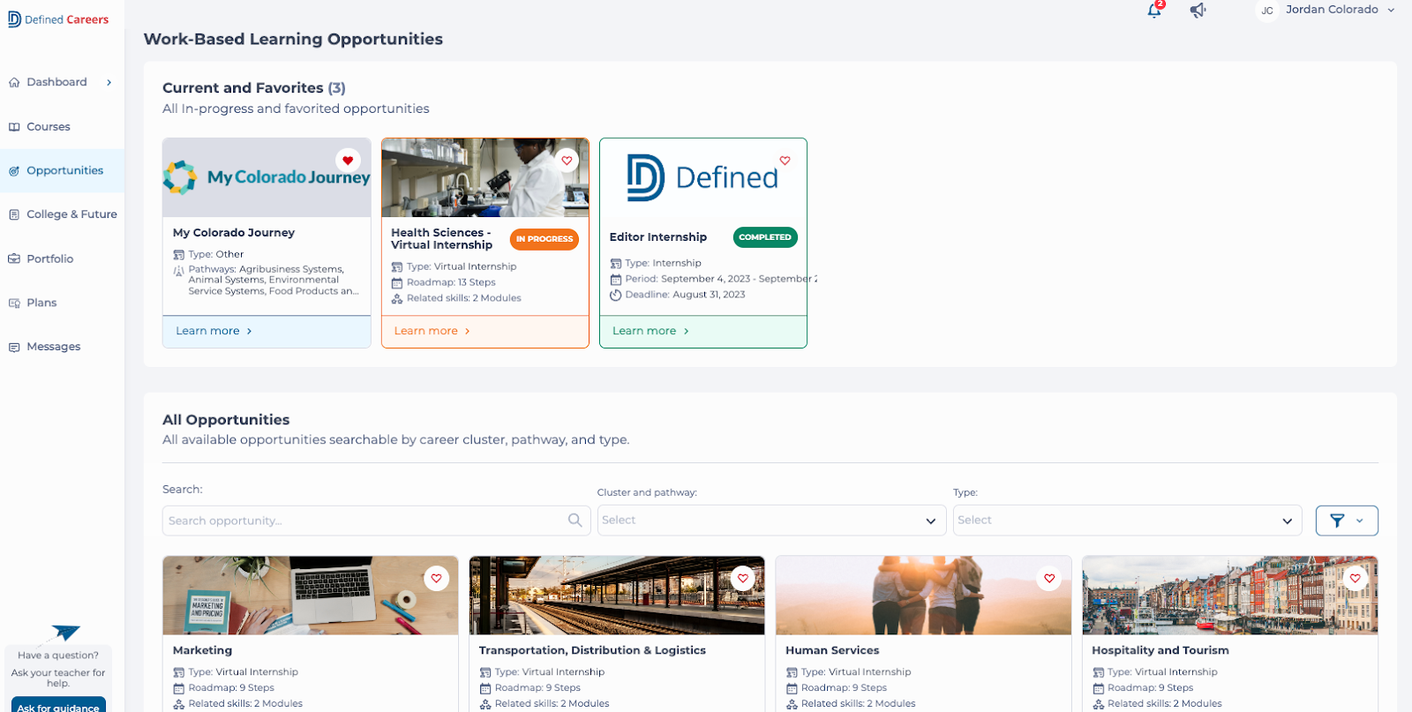
Task: Favorite the Human Services heart
Action: tap(1049, 579)
